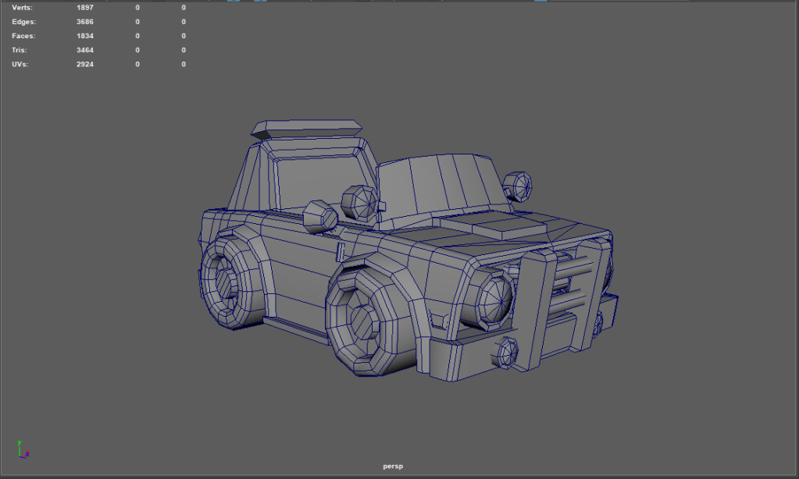
Task: Click the Verts label in the heads-up display
Action: pos(23,8)
